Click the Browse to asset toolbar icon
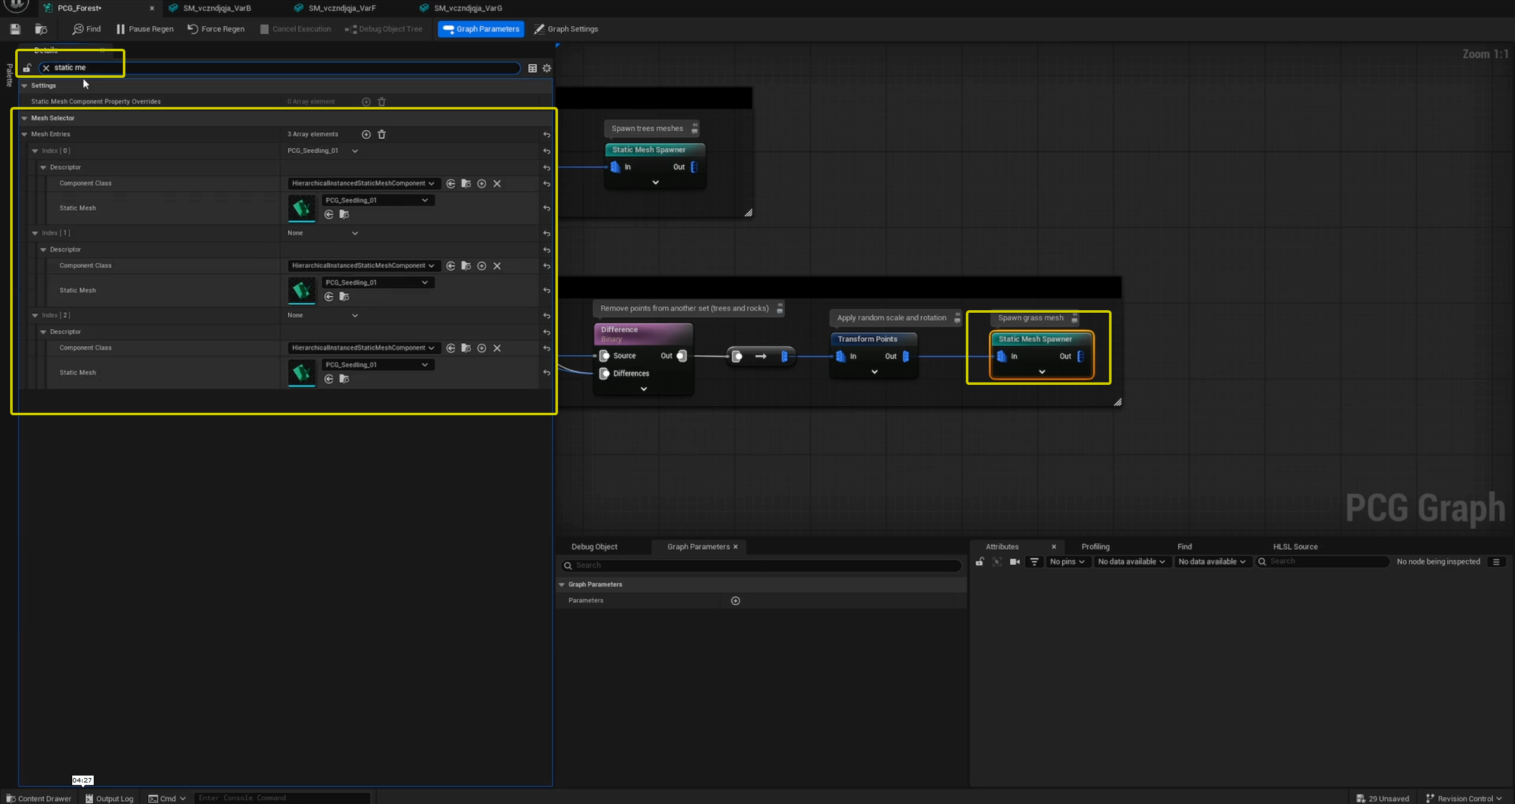Screen dimensions: 1515x804 pyautogui.click(x=41, y=29)
